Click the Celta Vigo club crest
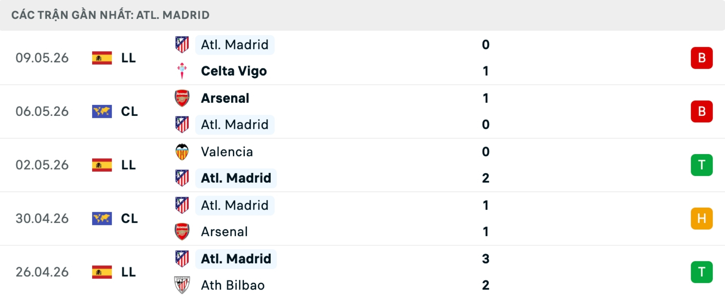 182,71
